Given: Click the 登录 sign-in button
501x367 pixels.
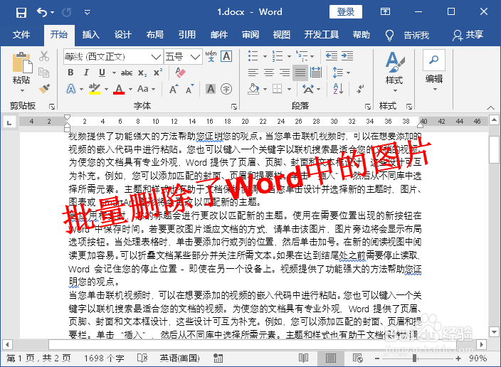Looking at the screenshot, I should [x=346, y=12].
